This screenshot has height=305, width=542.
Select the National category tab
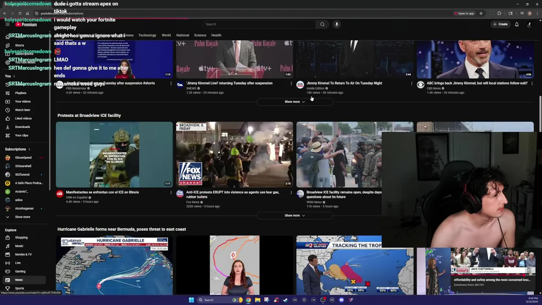(183, 35)
